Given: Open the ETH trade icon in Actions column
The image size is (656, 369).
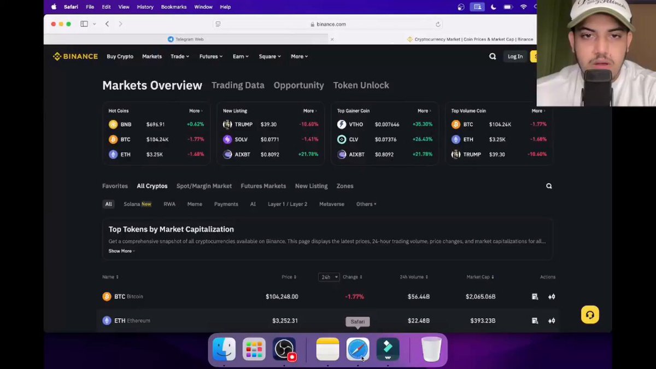Looking at the screenshot, I should point(552,321).
